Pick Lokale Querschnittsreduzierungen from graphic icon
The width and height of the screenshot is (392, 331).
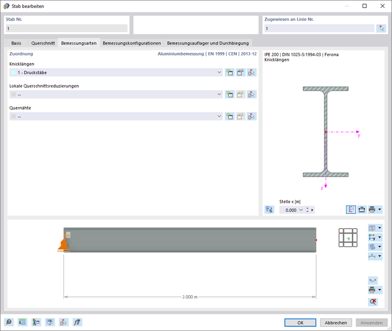(252, 94)
